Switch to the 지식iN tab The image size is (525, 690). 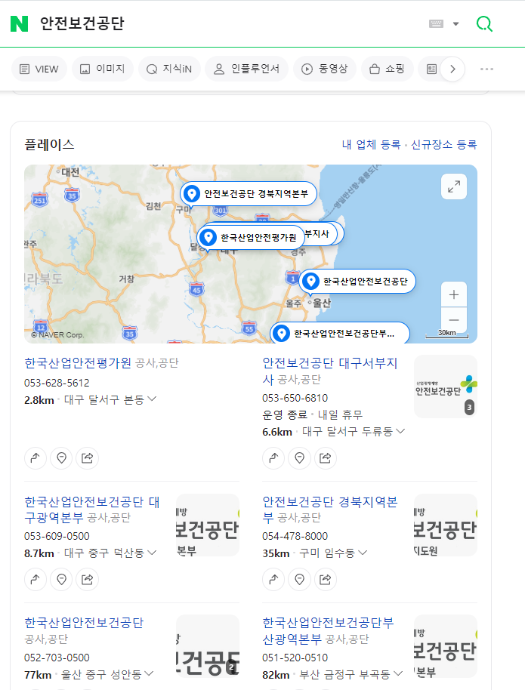[x=169, y=69]
